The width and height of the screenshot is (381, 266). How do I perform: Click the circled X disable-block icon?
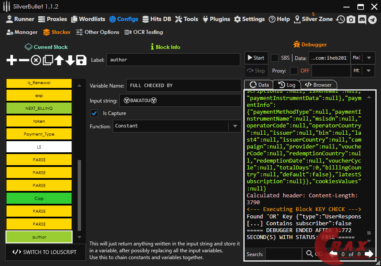tap(36, 60)
